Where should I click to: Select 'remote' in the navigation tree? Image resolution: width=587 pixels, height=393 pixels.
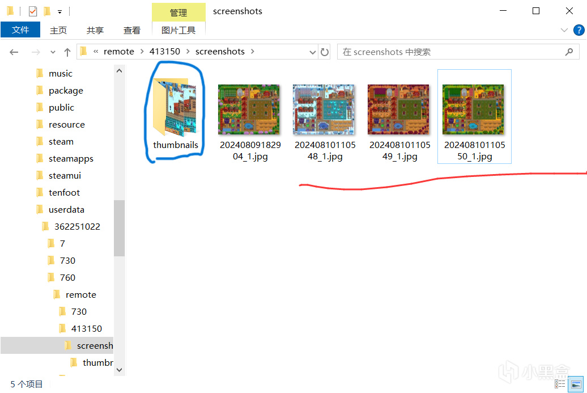point(81,295)
